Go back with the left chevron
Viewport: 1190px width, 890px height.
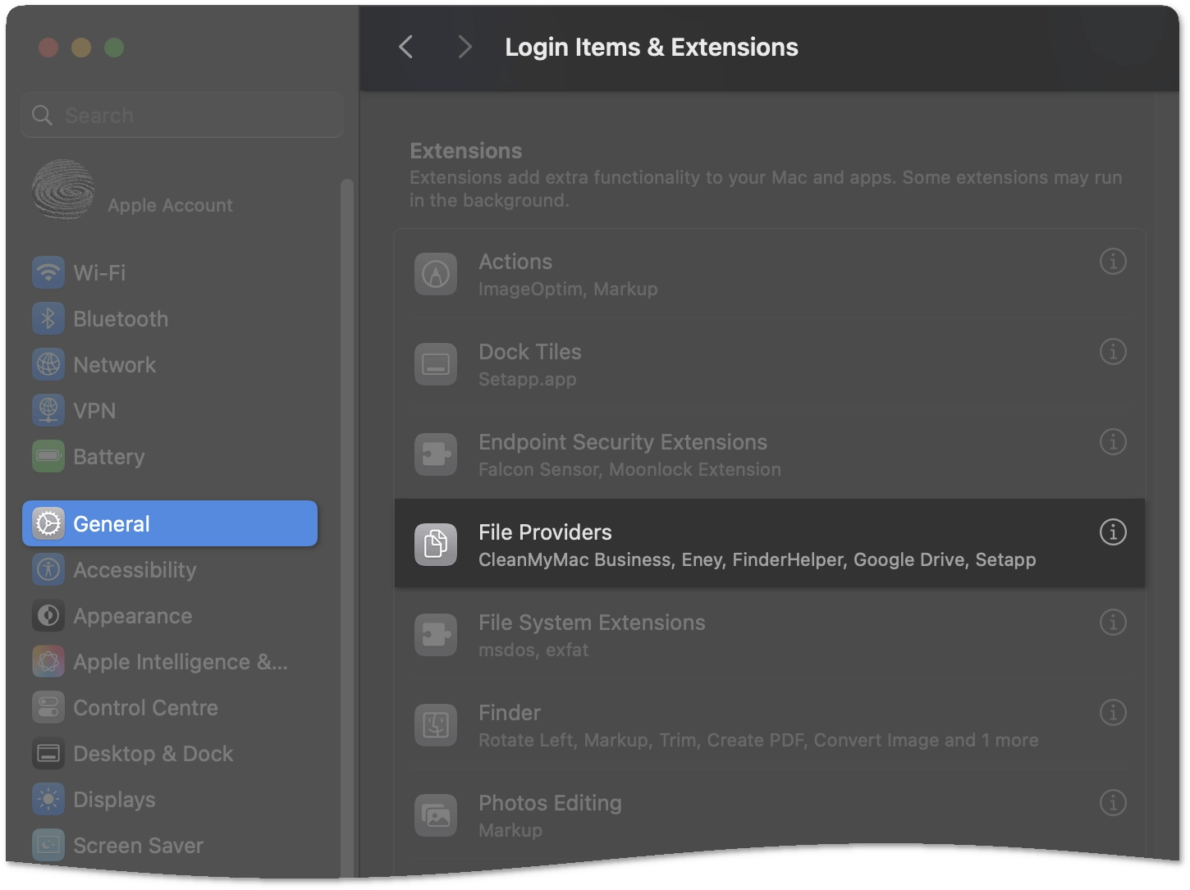[x=406, y=47]
